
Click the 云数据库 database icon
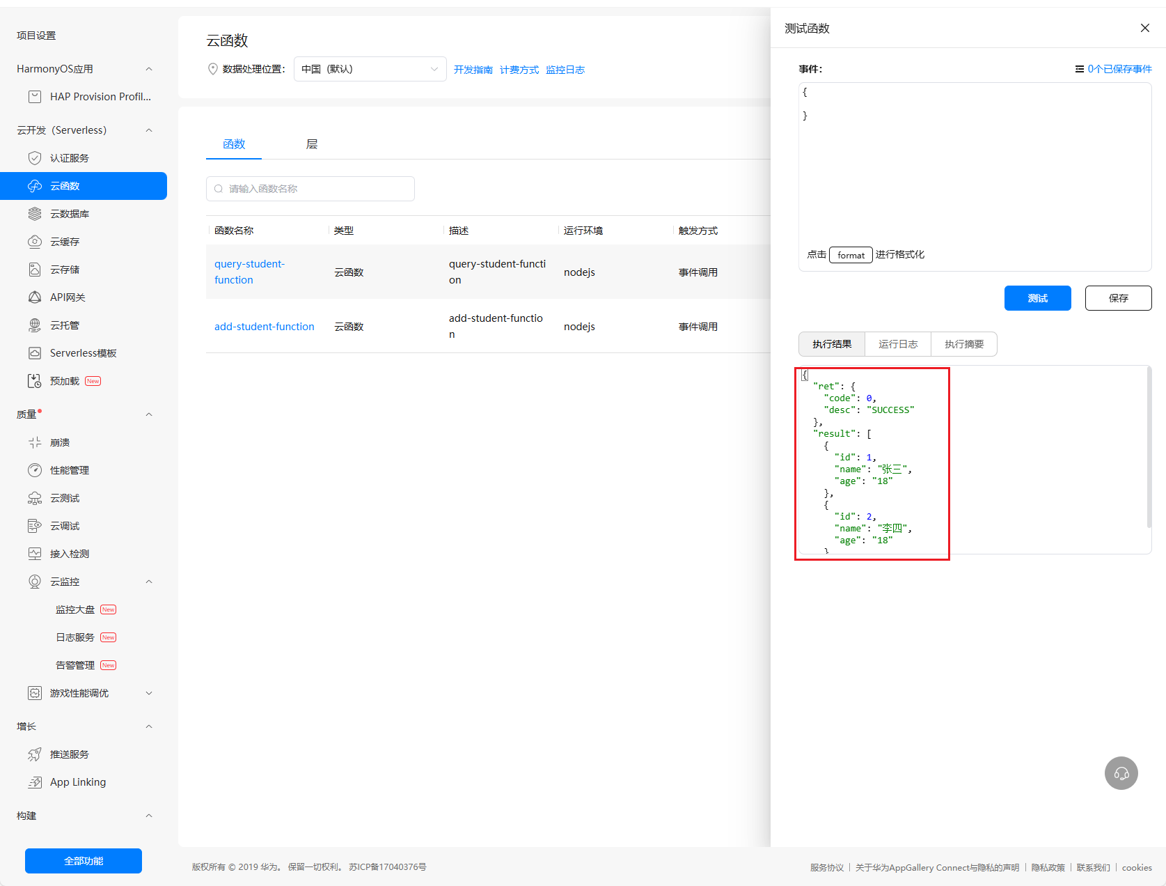35,214
